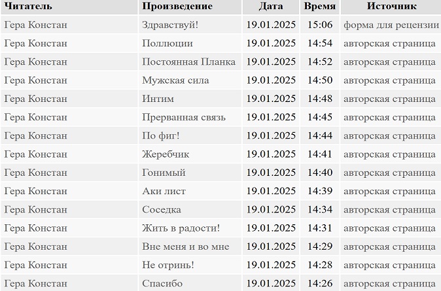Click the Читатель column header

(x=28, y=6)
